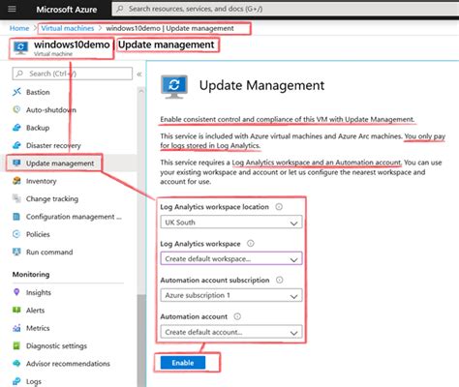Click info icon beside Automation account label
Image resolution: width=459 pixels, height=387 pixels.
[x=237, y=316]
